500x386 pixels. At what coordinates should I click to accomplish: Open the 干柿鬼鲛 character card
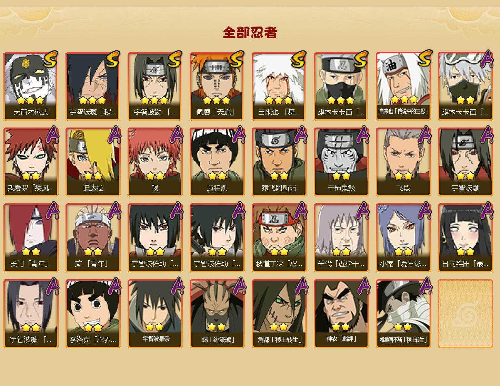tap(341, 162)
